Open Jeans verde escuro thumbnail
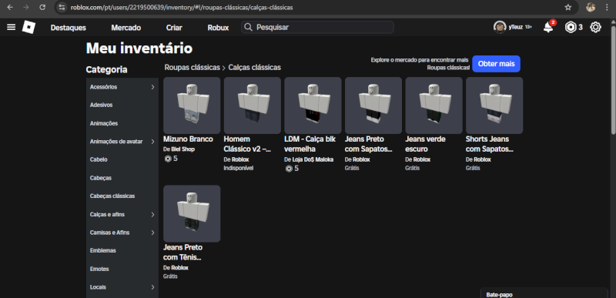The image size is (616, 298). click(x=434, y=105)
